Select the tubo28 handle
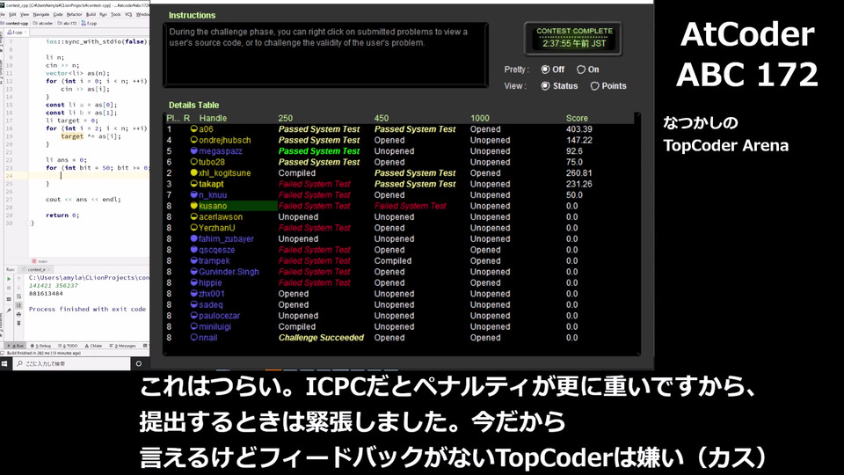The image size is (844, 475). point(212,162)
